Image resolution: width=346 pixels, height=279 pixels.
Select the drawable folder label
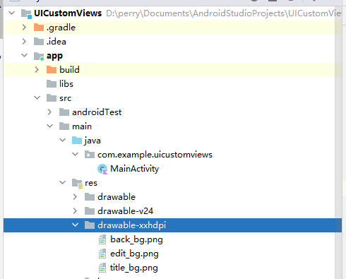117,197
